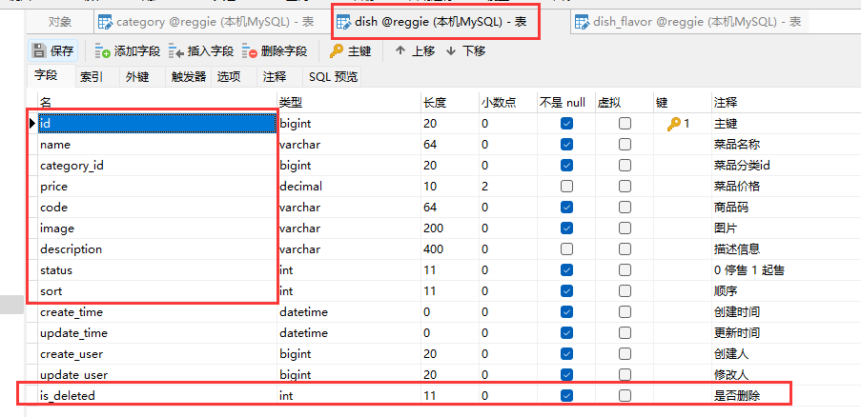Click the Insert Field (插入字段) icon
861x417 pixels.
pyautogui.click(x=176, y=51)
